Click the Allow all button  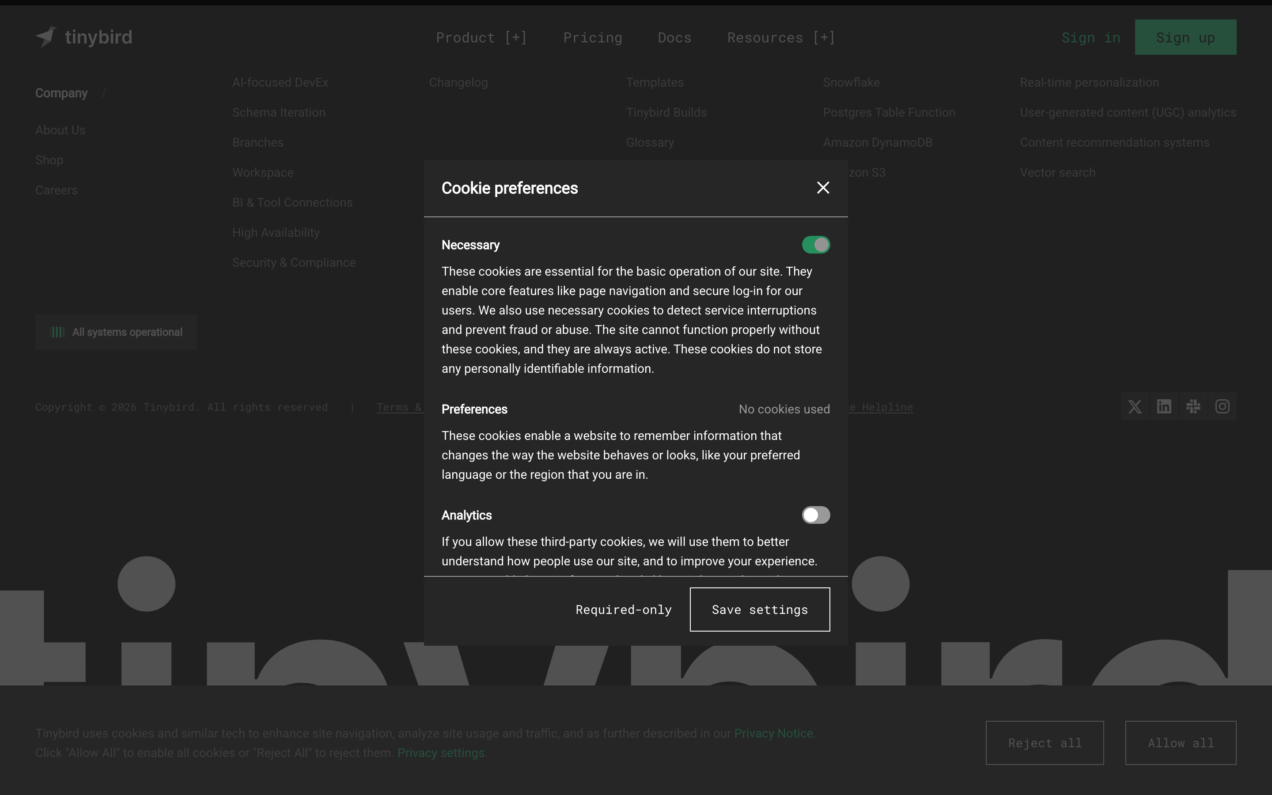[1181, 742]
